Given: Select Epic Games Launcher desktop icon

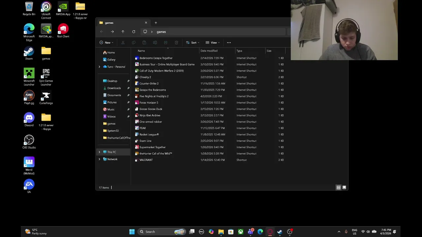Looking at the screenshot, I should click(x=46, y=77).
